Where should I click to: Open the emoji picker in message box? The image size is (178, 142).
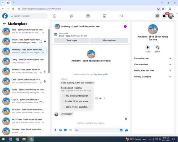click(x=121, y=130)
